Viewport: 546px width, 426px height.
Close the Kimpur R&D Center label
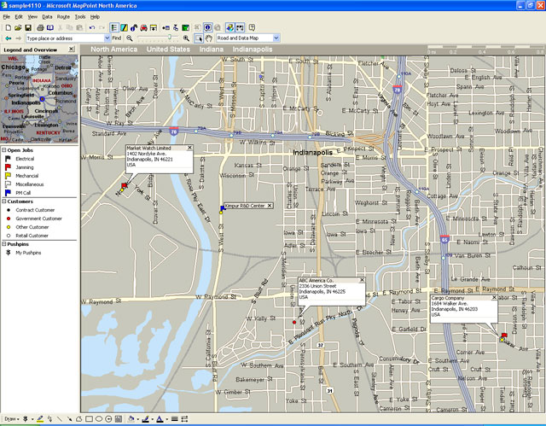pyautogui.click(x=270, y=206)
